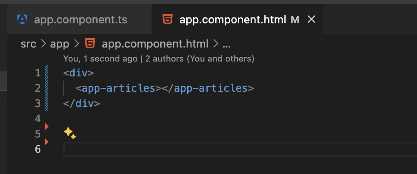Place cursor on the empty line 6
The image size is (417, 174).
213,149
